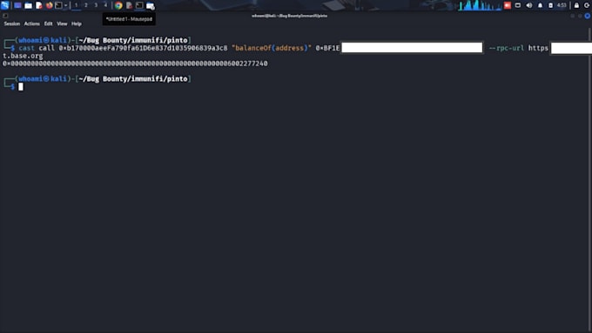This screenshot has height=333, width=592.
Task: Switch to workspace 1
Action: tap(76, 5)
